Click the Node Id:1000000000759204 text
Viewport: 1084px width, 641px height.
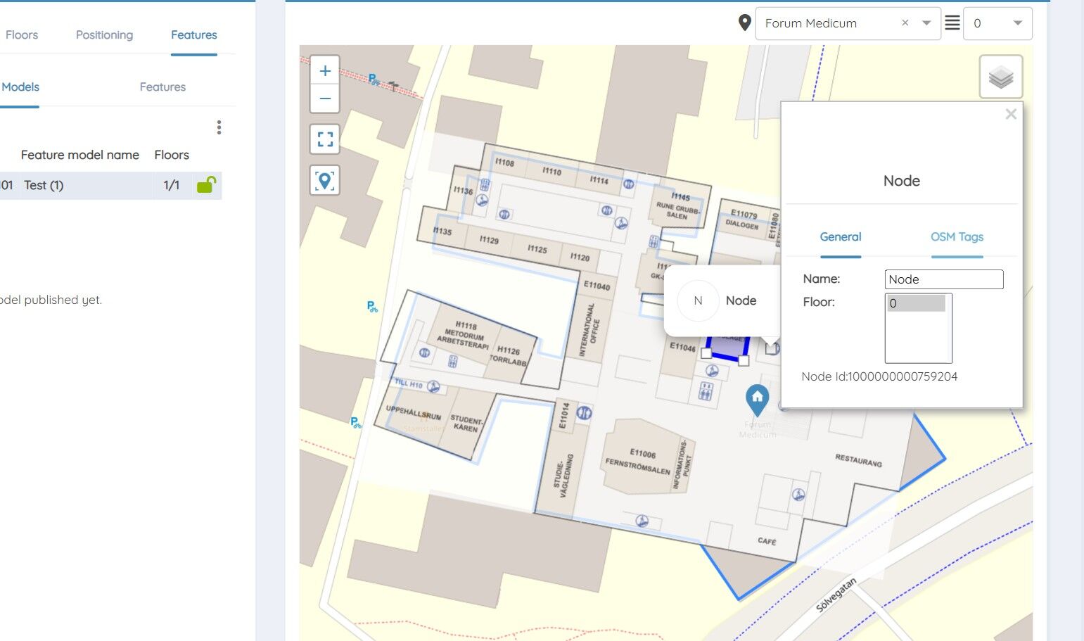pos(879,376)
